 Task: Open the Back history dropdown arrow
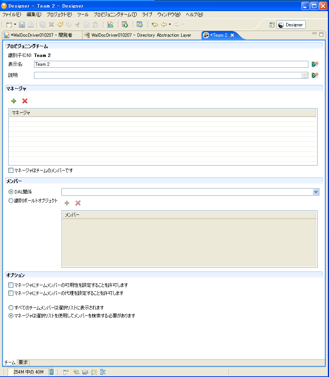click(x=170, y=24)
